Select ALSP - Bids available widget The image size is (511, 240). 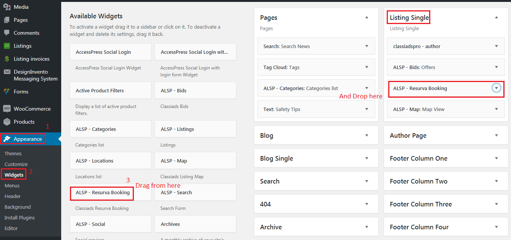click(195, 90)
